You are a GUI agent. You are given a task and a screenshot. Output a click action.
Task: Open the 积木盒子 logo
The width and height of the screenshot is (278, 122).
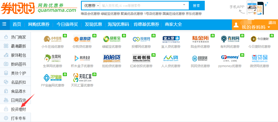(82, 58)
